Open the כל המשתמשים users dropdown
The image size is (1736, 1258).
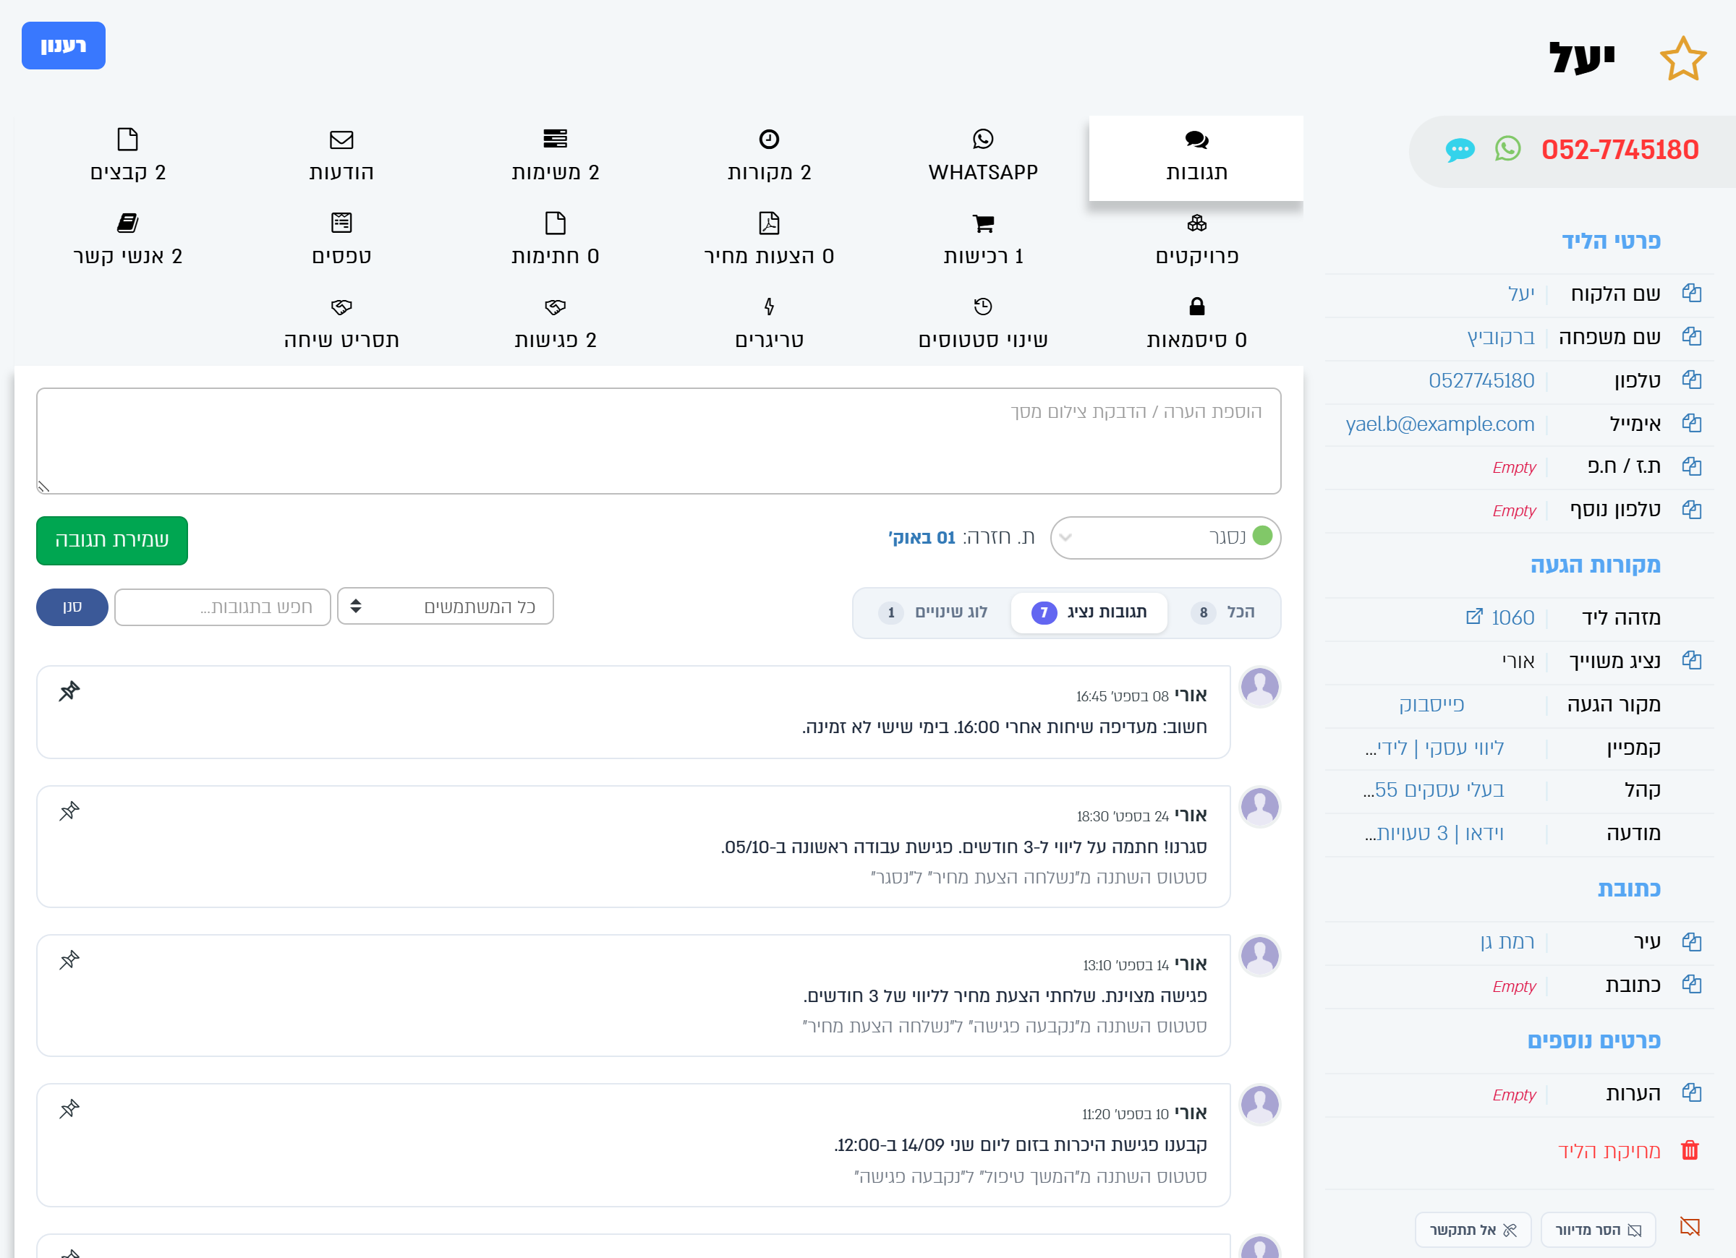tap(445, 607)
